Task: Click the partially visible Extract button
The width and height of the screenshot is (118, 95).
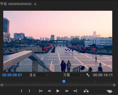Action: point(109,91)
